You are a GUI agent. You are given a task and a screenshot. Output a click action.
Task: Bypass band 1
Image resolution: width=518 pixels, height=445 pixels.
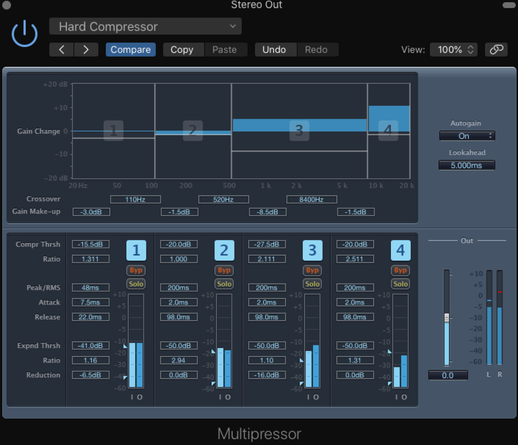(x=136, y=270)
